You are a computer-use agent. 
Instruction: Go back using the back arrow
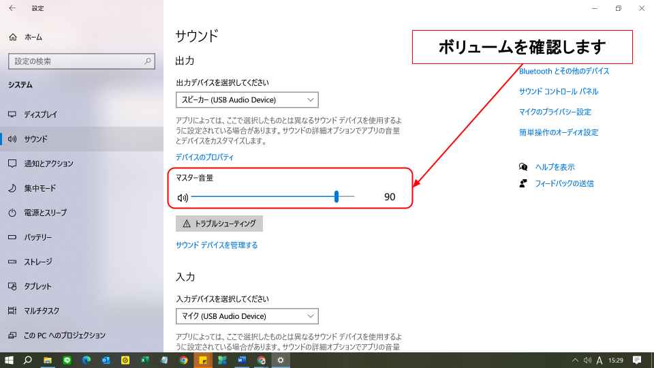tap(12, 8)
